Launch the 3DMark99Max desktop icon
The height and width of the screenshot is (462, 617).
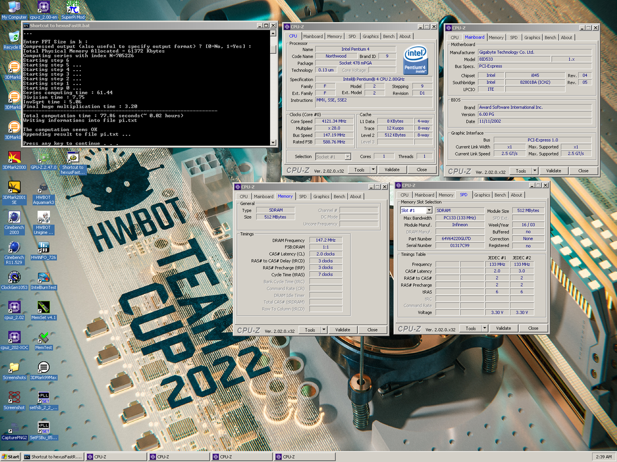click(43, 370)
